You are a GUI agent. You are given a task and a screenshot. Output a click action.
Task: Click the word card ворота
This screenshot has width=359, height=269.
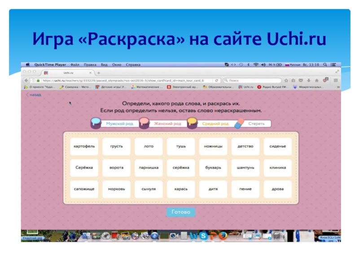[116, 168]
